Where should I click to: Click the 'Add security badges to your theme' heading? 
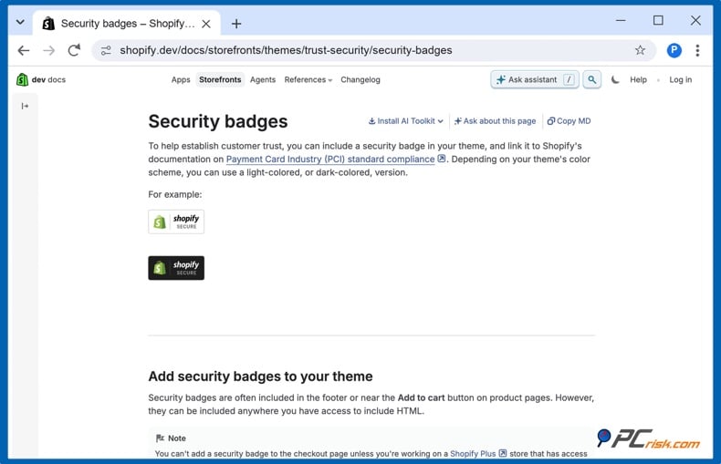(x=260, y=376)
